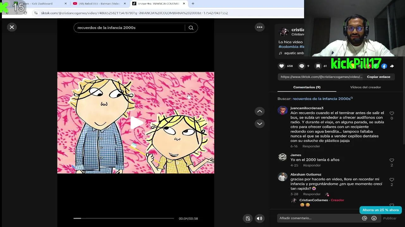The width and height of the screenshot is (405, 227).
Task: Open the share arrow options
Action: 392,66
